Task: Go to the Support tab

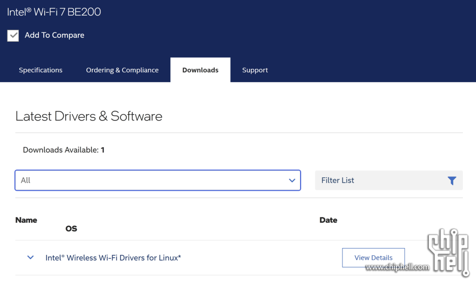Action: (255, 70)
